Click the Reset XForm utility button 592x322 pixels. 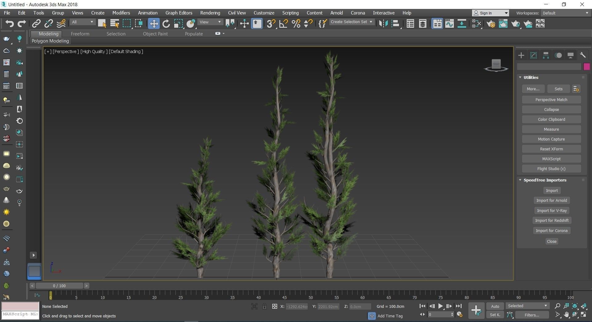click(x=551, y=149)
